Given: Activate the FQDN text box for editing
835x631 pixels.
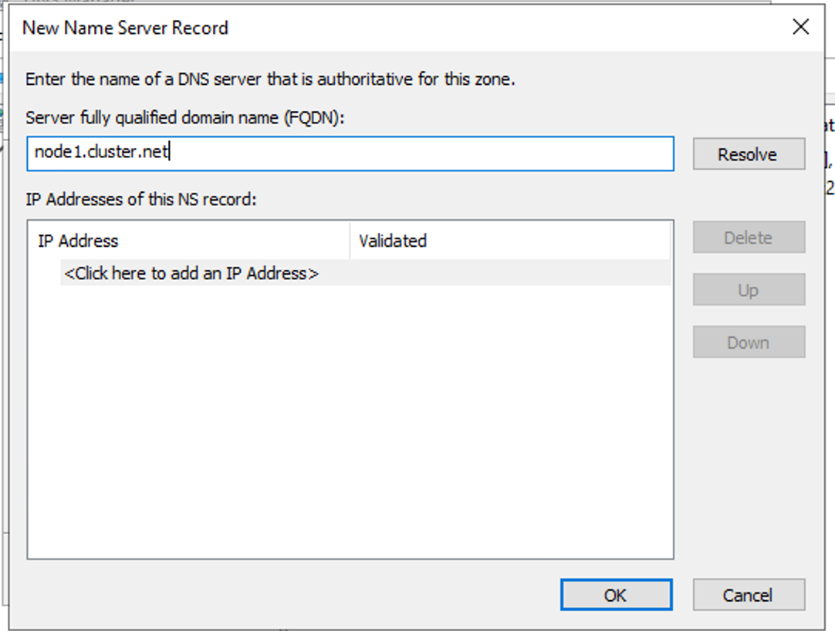Looking at the screenshot, I should (x=351, y=154).
